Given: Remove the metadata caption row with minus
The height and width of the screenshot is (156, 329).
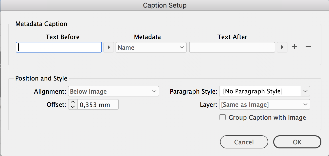Looking at the screenshot, I should pos(308,47).
